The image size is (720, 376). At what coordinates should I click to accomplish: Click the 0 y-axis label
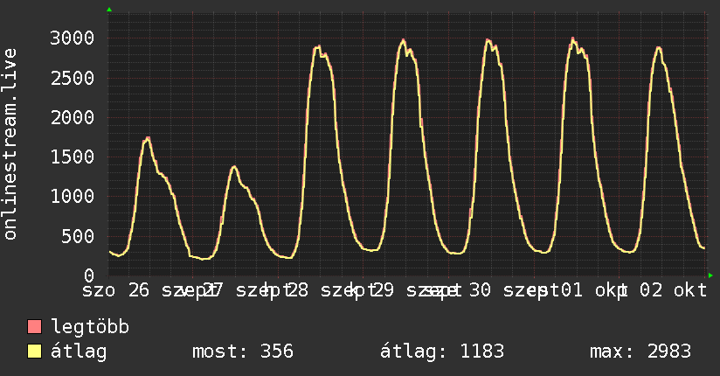[89, 275]
